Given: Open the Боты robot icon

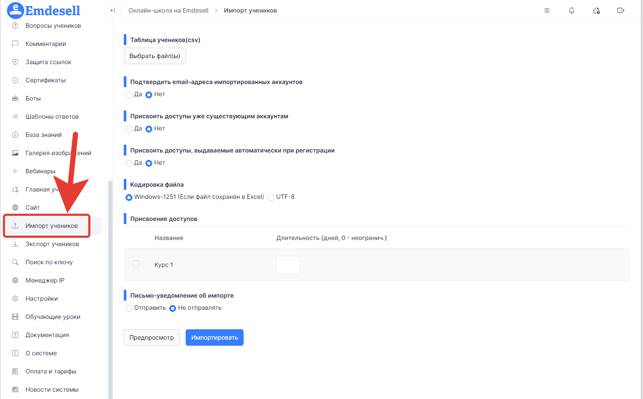Looking at the screenshot, I should click(x=15, y=98).
